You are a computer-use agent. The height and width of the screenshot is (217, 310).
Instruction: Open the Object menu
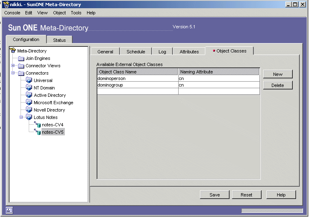59,13
